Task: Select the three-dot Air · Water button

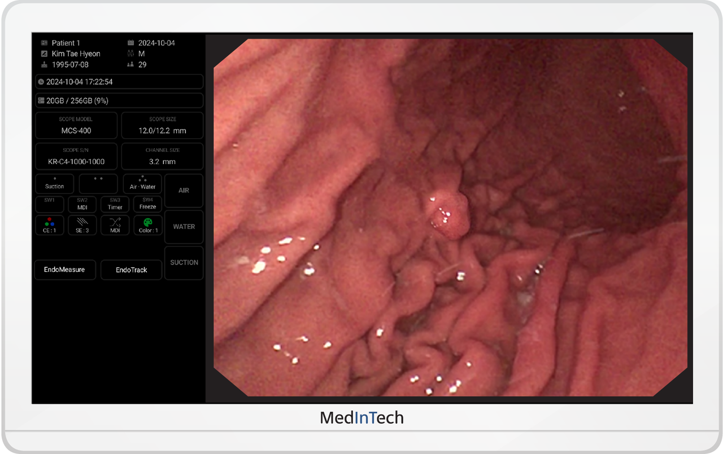Action: click(142, 183)
